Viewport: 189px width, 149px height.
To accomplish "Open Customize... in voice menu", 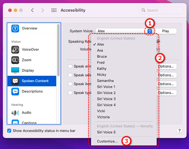I will (x=124, y=141).
